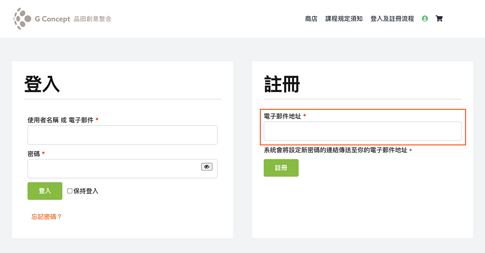Image resolution: width=485 pixels, height=253 pixels.
Task: Open the 登入及註冊流程 page
Action: [392, 19]
